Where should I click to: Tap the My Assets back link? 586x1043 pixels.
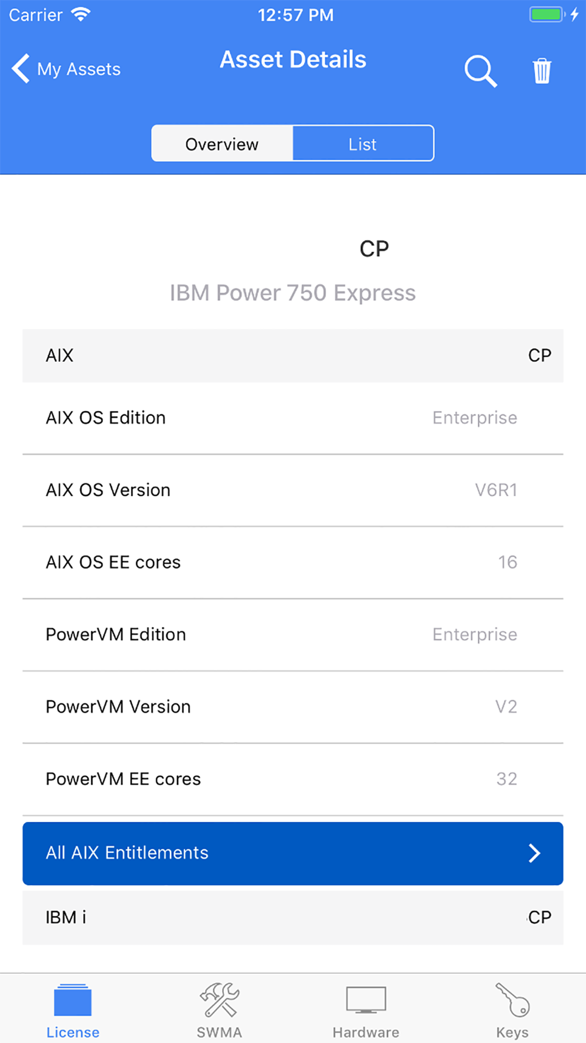79,69
